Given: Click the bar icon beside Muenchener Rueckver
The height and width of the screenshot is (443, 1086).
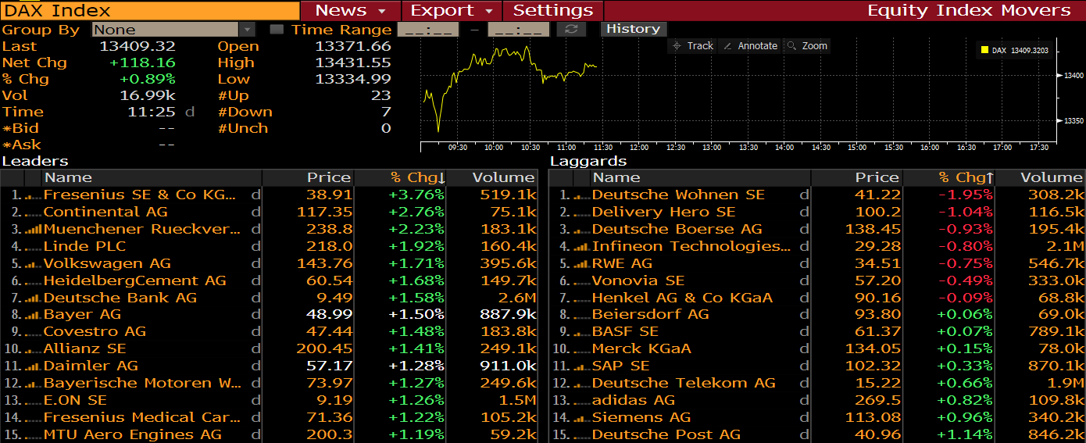Looking at the screenshot, I should (34, 230).
